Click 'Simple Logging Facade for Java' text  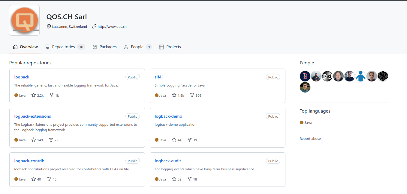point(180,85)
